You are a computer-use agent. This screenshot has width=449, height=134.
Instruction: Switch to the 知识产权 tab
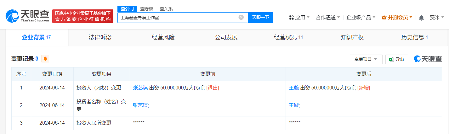click(x=352, y=37)
